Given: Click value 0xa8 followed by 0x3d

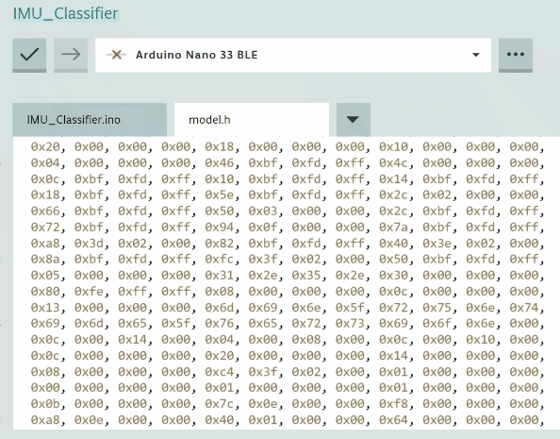Looking at the screenshot, I should pos(45,243).
